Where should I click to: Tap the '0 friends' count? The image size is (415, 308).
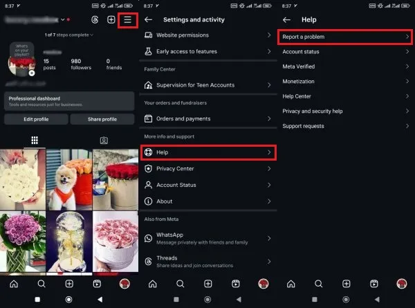(114, 64)
